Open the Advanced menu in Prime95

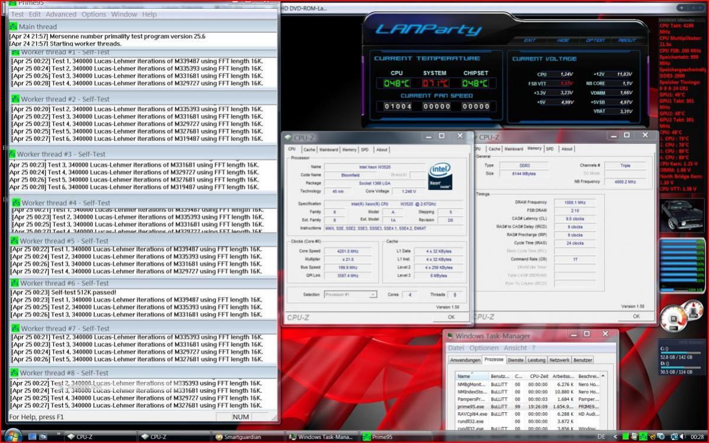60,14
